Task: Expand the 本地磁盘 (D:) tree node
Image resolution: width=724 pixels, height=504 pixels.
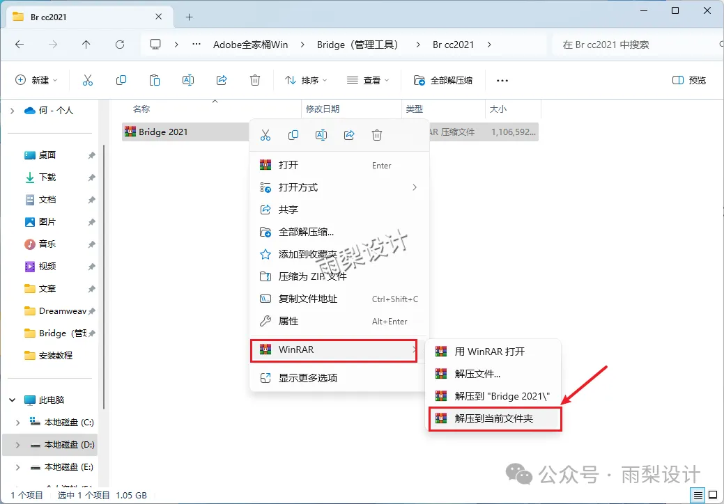Action: click(x=17, y=445)
